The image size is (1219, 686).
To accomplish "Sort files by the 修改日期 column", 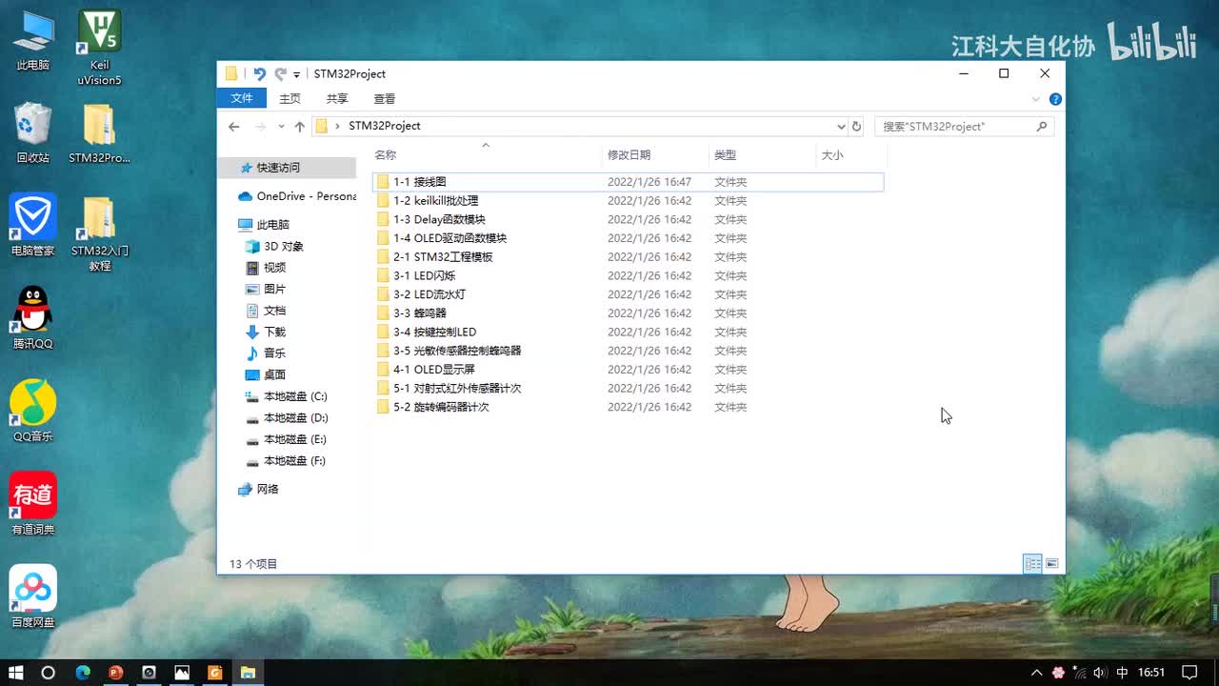I will click(x=629, y=154).
